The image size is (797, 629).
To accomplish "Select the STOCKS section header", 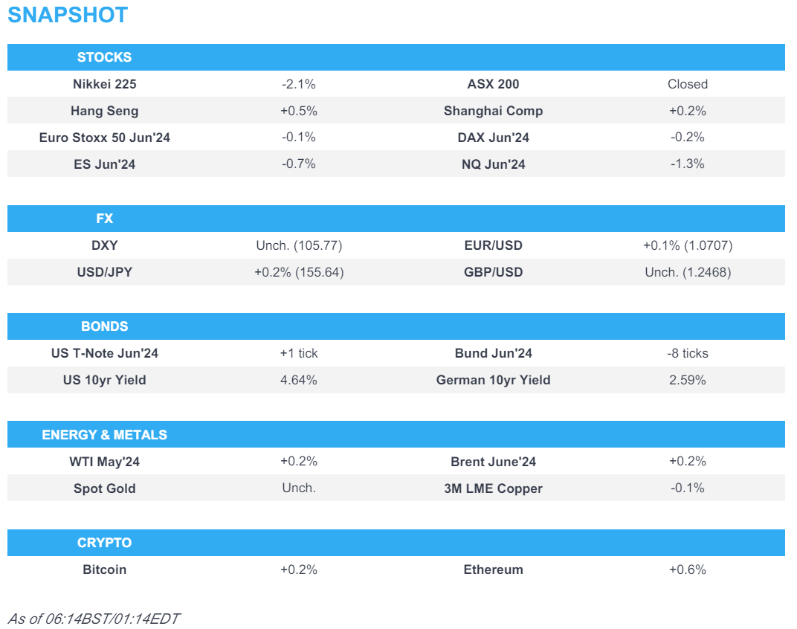I will (104, 57).
